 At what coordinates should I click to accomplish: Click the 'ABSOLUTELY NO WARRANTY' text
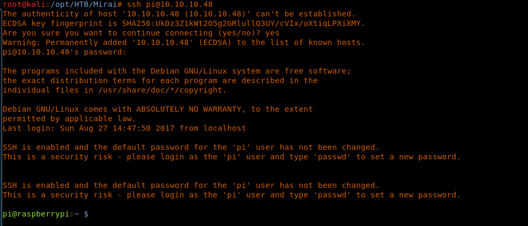tap(188, 109)
